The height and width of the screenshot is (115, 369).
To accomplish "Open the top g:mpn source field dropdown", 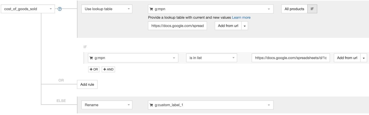I will [211, 9].
